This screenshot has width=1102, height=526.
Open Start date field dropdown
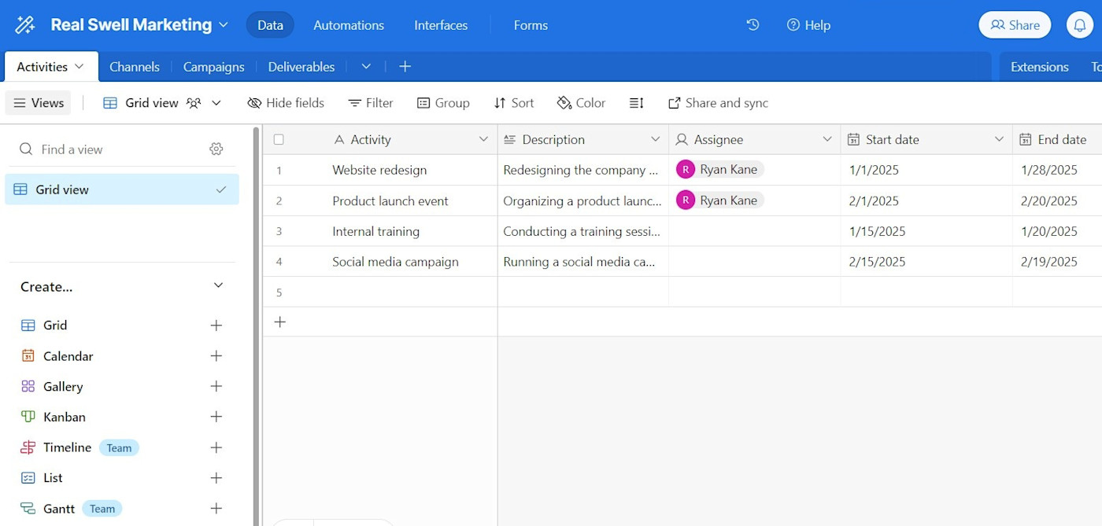(999, 139)
